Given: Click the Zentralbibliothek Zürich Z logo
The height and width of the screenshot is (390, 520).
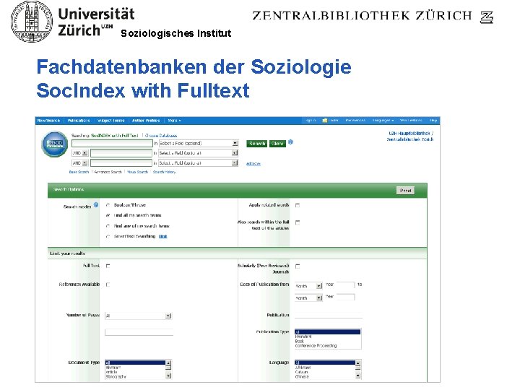Looking at the screenshot, I should coord(487,17).
